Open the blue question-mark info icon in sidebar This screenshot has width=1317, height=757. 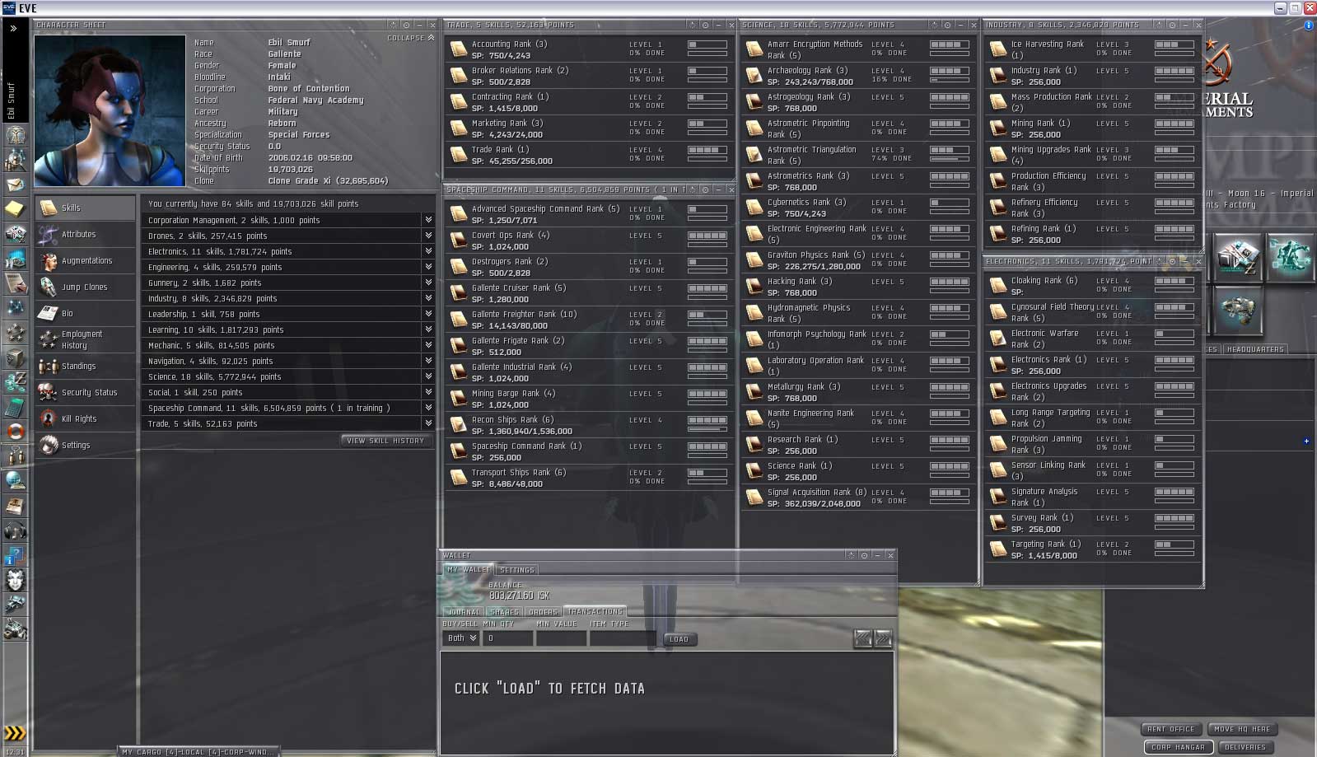[x=16, y=555]
